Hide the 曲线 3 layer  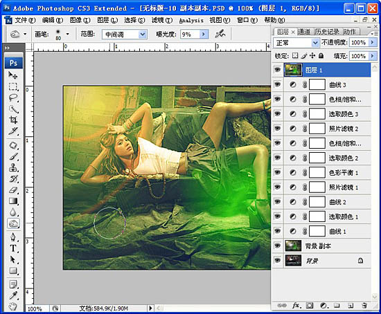tap(278, 84)
